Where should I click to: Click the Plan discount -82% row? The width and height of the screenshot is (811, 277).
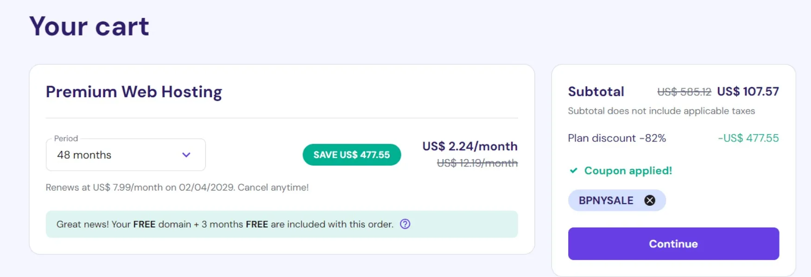coord(617,138)
